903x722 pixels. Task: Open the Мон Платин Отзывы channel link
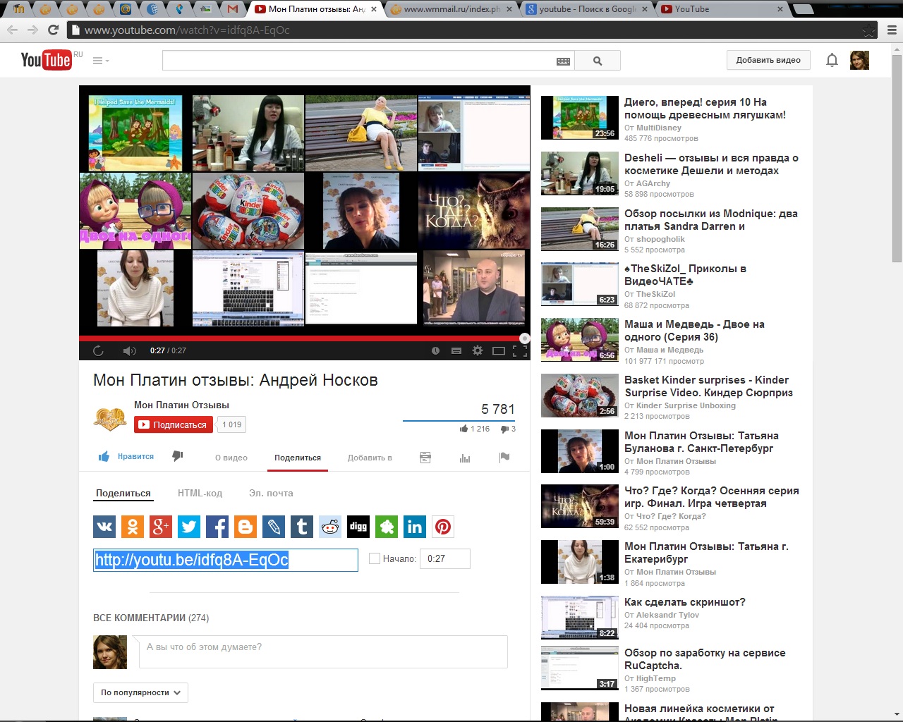(x=181, y=405)
